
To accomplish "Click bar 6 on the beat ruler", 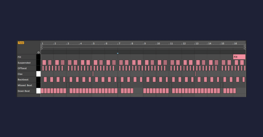I will (106, 43).
